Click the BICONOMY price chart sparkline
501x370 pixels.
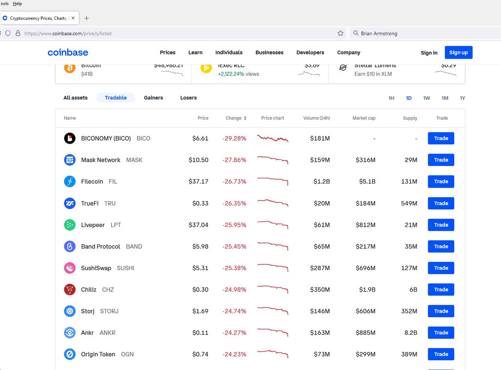point(273,138)
